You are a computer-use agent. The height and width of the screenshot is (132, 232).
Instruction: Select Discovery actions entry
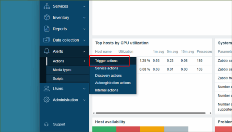click(108, 76)
